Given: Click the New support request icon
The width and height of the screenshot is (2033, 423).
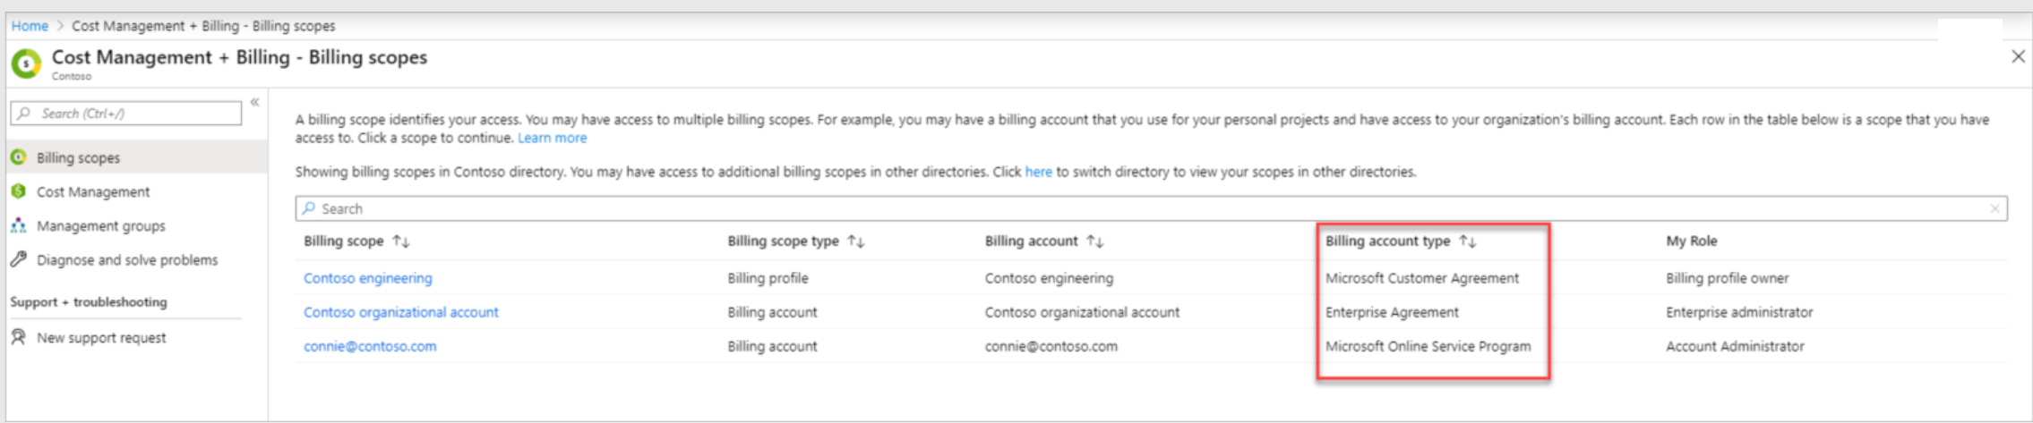Looking at the screenshot, I should pyautogui.click(x=18, y=337).
